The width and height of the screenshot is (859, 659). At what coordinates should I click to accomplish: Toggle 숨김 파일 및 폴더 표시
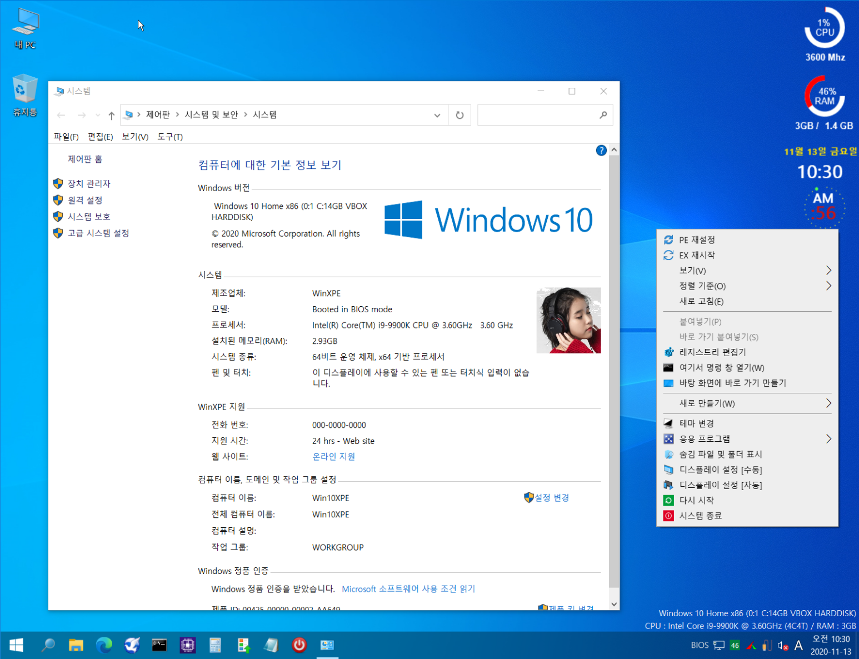747,454
